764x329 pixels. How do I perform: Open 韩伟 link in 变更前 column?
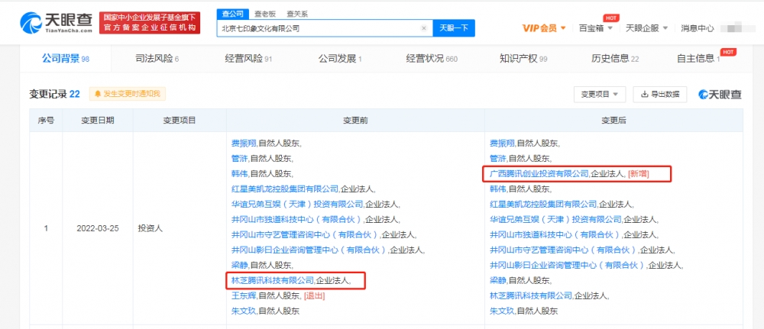point(240,173)
